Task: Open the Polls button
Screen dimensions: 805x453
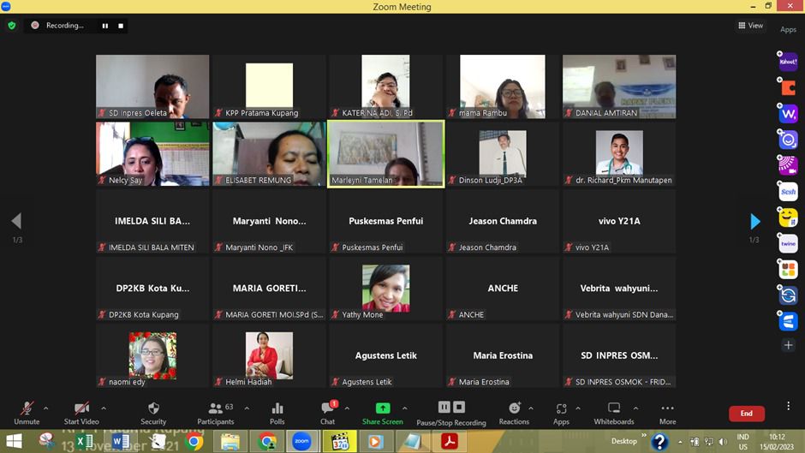Action: point(277,413)
